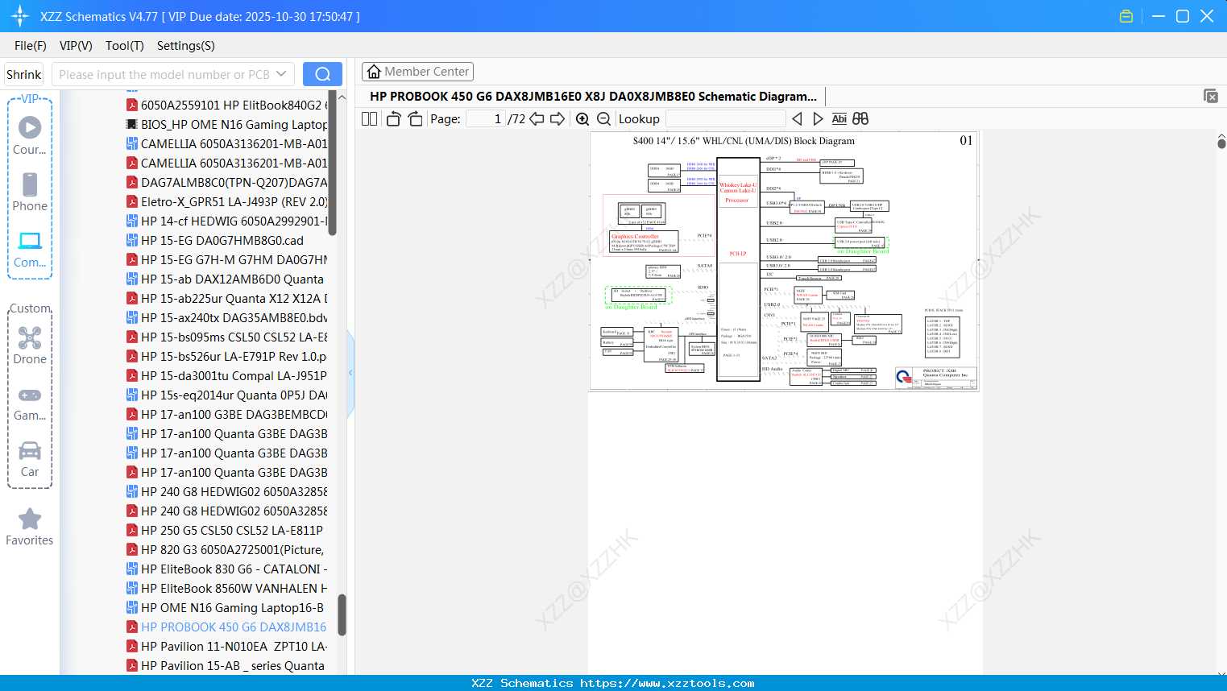
Task: Open Eletro-X_GPR51 LA-J493P file
Action: tap(226, 201)
